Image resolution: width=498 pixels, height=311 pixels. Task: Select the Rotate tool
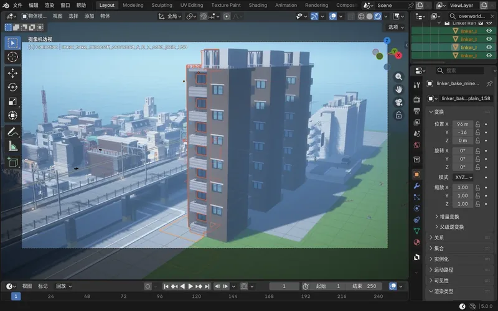[x=12, y=87]
